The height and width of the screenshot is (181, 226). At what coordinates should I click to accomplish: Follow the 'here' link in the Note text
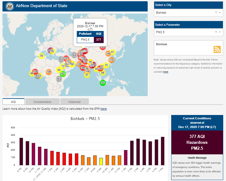click(x=166, y=72)
